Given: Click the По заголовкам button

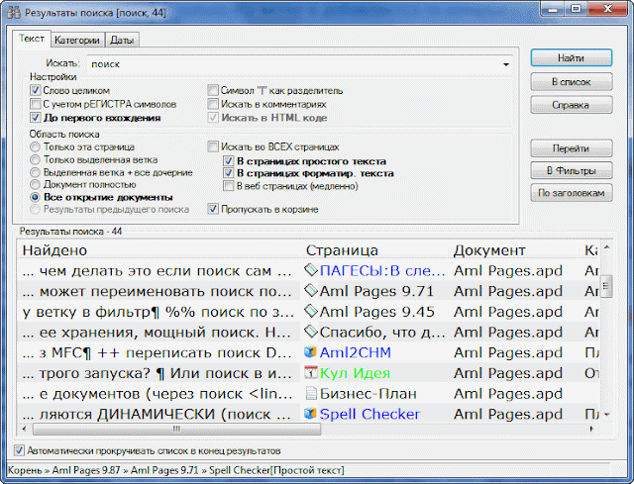Looking at the screenshot, I should click(x=572, y=193).
